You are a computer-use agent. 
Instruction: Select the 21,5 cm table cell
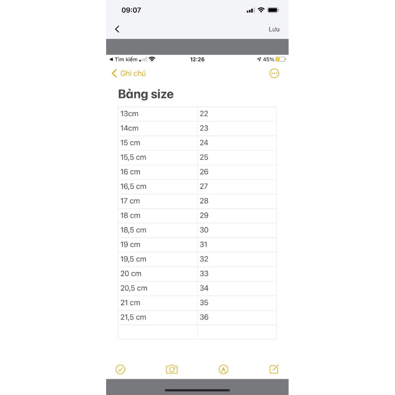click(158, 317)
